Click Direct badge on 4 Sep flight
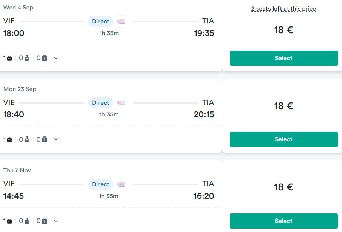This screenshot has width=342, height=232. pos(101,22)
